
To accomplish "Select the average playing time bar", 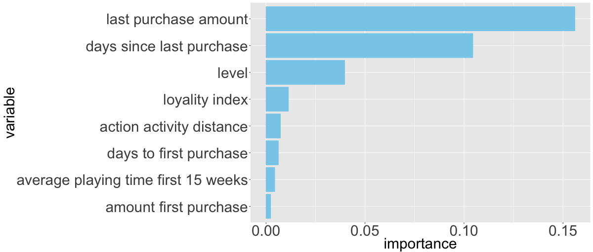I will point(270,179).
